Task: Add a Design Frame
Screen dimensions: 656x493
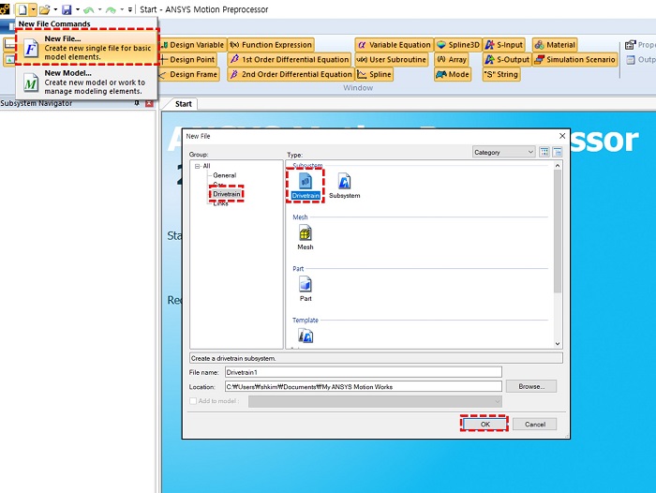Action: coord(189,74)
